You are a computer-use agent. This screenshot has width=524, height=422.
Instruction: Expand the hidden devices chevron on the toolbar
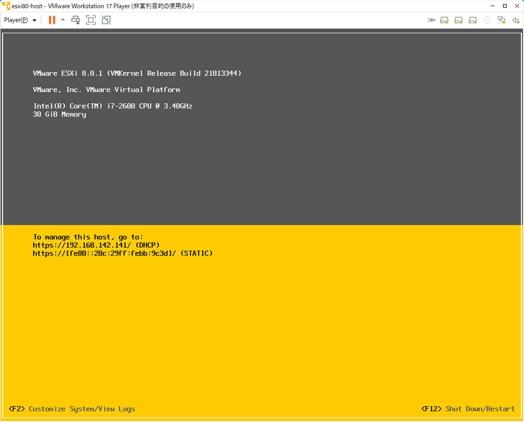coord(431,20)
